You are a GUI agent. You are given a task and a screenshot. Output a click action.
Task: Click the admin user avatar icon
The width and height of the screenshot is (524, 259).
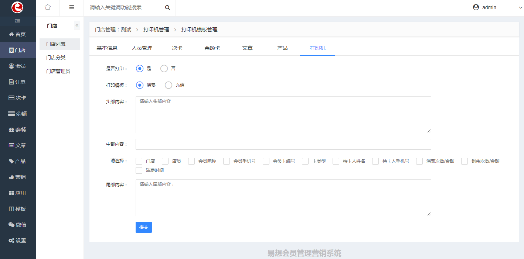[x=476, y=7]
